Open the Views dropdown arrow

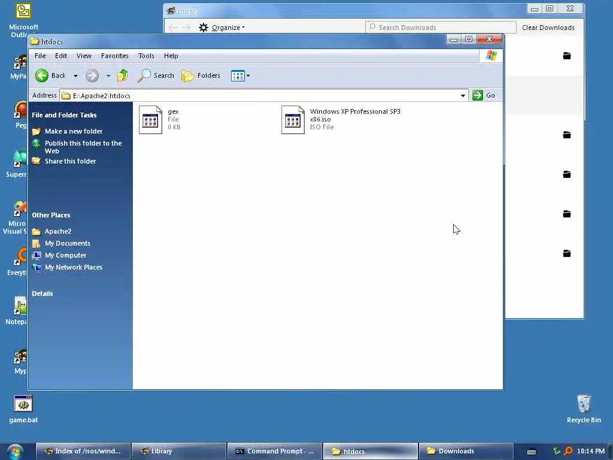pos(248,75)
